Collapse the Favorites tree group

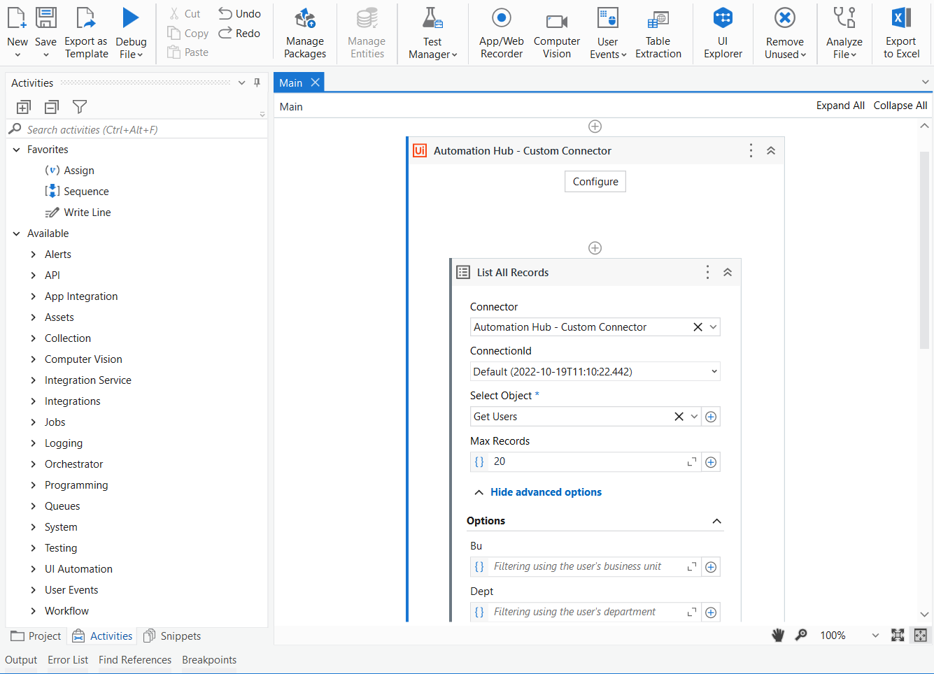click(16, 150)
